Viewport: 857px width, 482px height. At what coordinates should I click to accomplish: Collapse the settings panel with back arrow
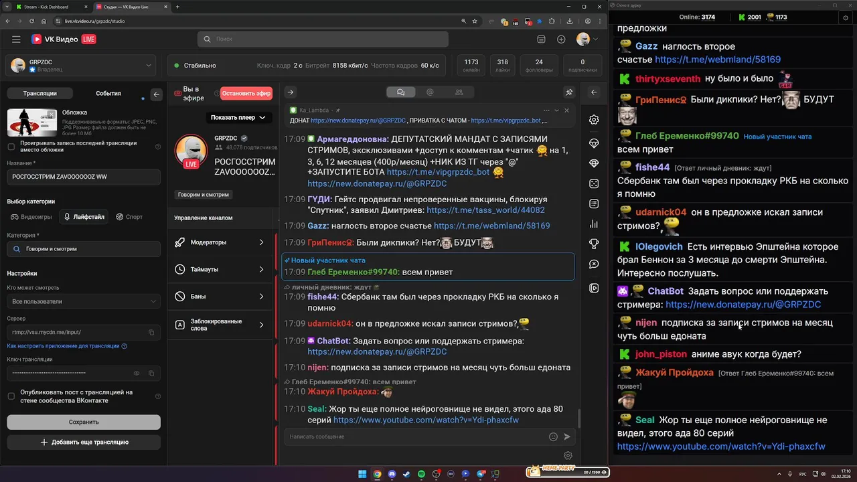[x=157, y=94]
